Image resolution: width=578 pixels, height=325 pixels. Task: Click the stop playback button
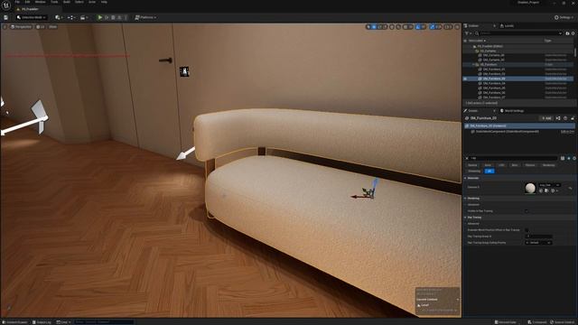(x=113, y=17)
